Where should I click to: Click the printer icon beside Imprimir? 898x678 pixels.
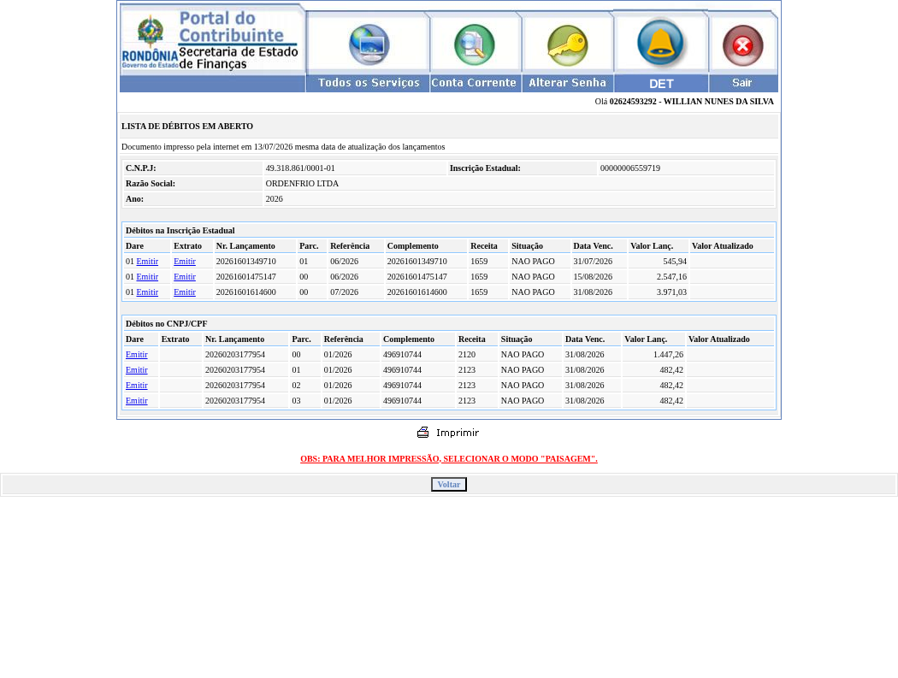pos(422,433)
